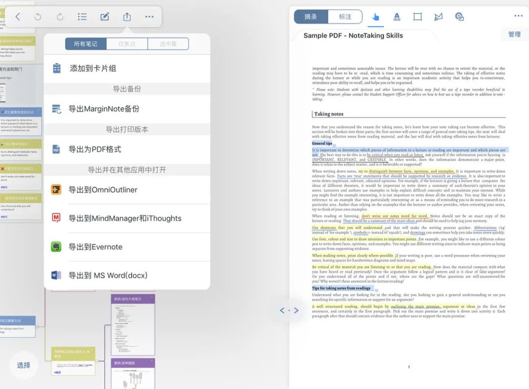Click the share export icon

point(127,17)
